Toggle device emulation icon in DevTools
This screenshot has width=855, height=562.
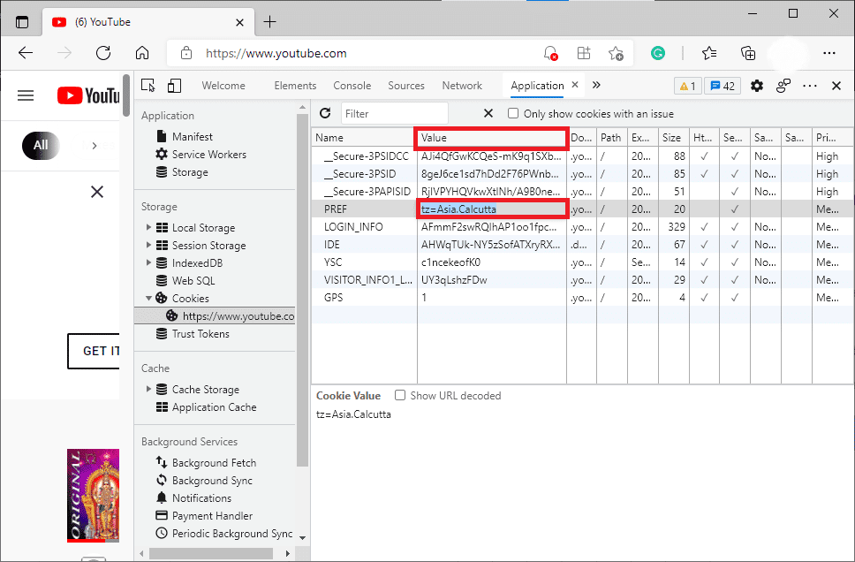pyautogui.click(x=174, y=86)
